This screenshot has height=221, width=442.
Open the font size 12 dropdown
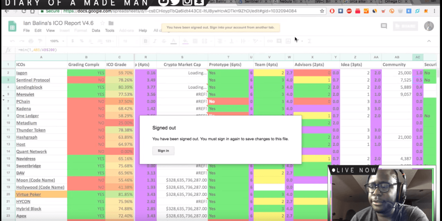[129, 41]
